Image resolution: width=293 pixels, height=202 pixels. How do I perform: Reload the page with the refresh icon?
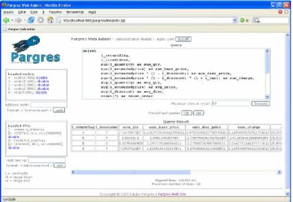pos(31,20)
